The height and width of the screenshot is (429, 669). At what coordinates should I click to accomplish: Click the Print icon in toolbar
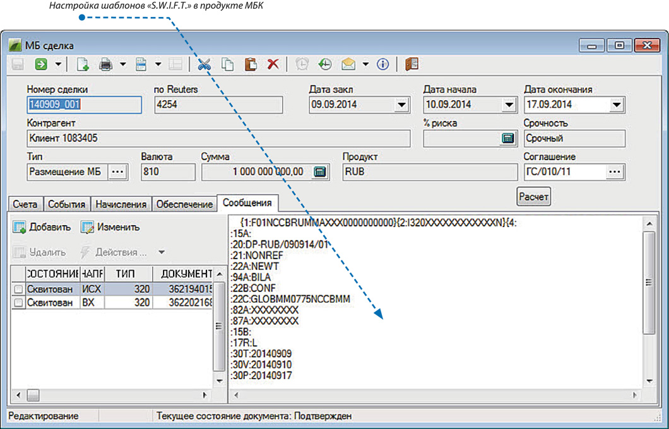[x=107, y=64]
